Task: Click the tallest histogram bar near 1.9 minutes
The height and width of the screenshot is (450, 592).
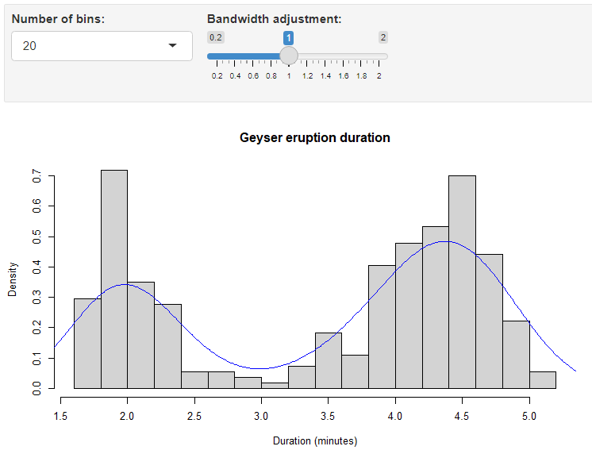Action: coord(114,278)
